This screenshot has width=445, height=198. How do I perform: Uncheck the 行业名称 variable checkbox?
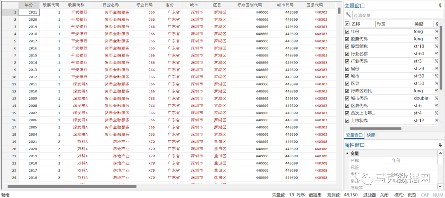tap(347, 54)
